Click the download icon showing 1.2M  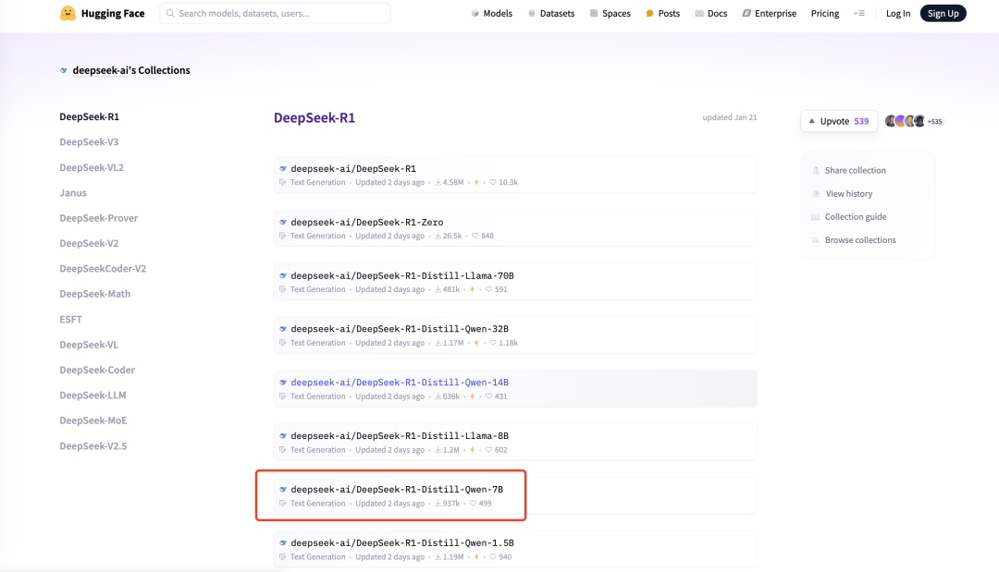pos(438,450)
